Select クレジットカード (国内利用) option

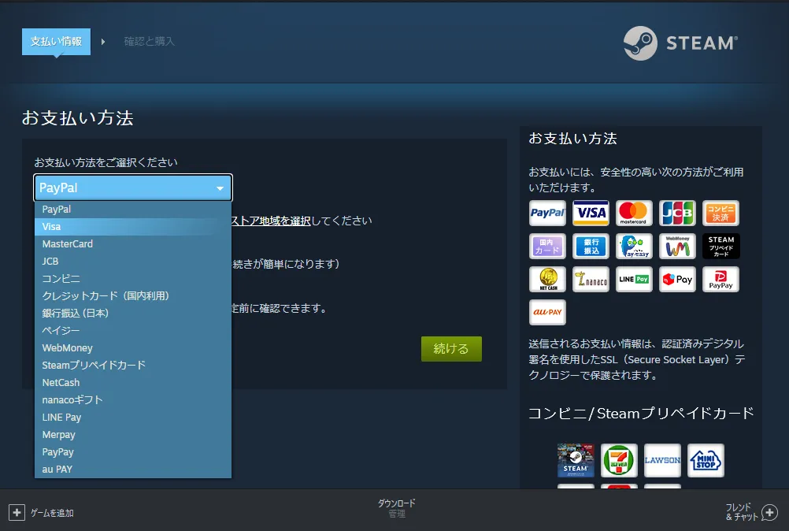click(133, 296)
